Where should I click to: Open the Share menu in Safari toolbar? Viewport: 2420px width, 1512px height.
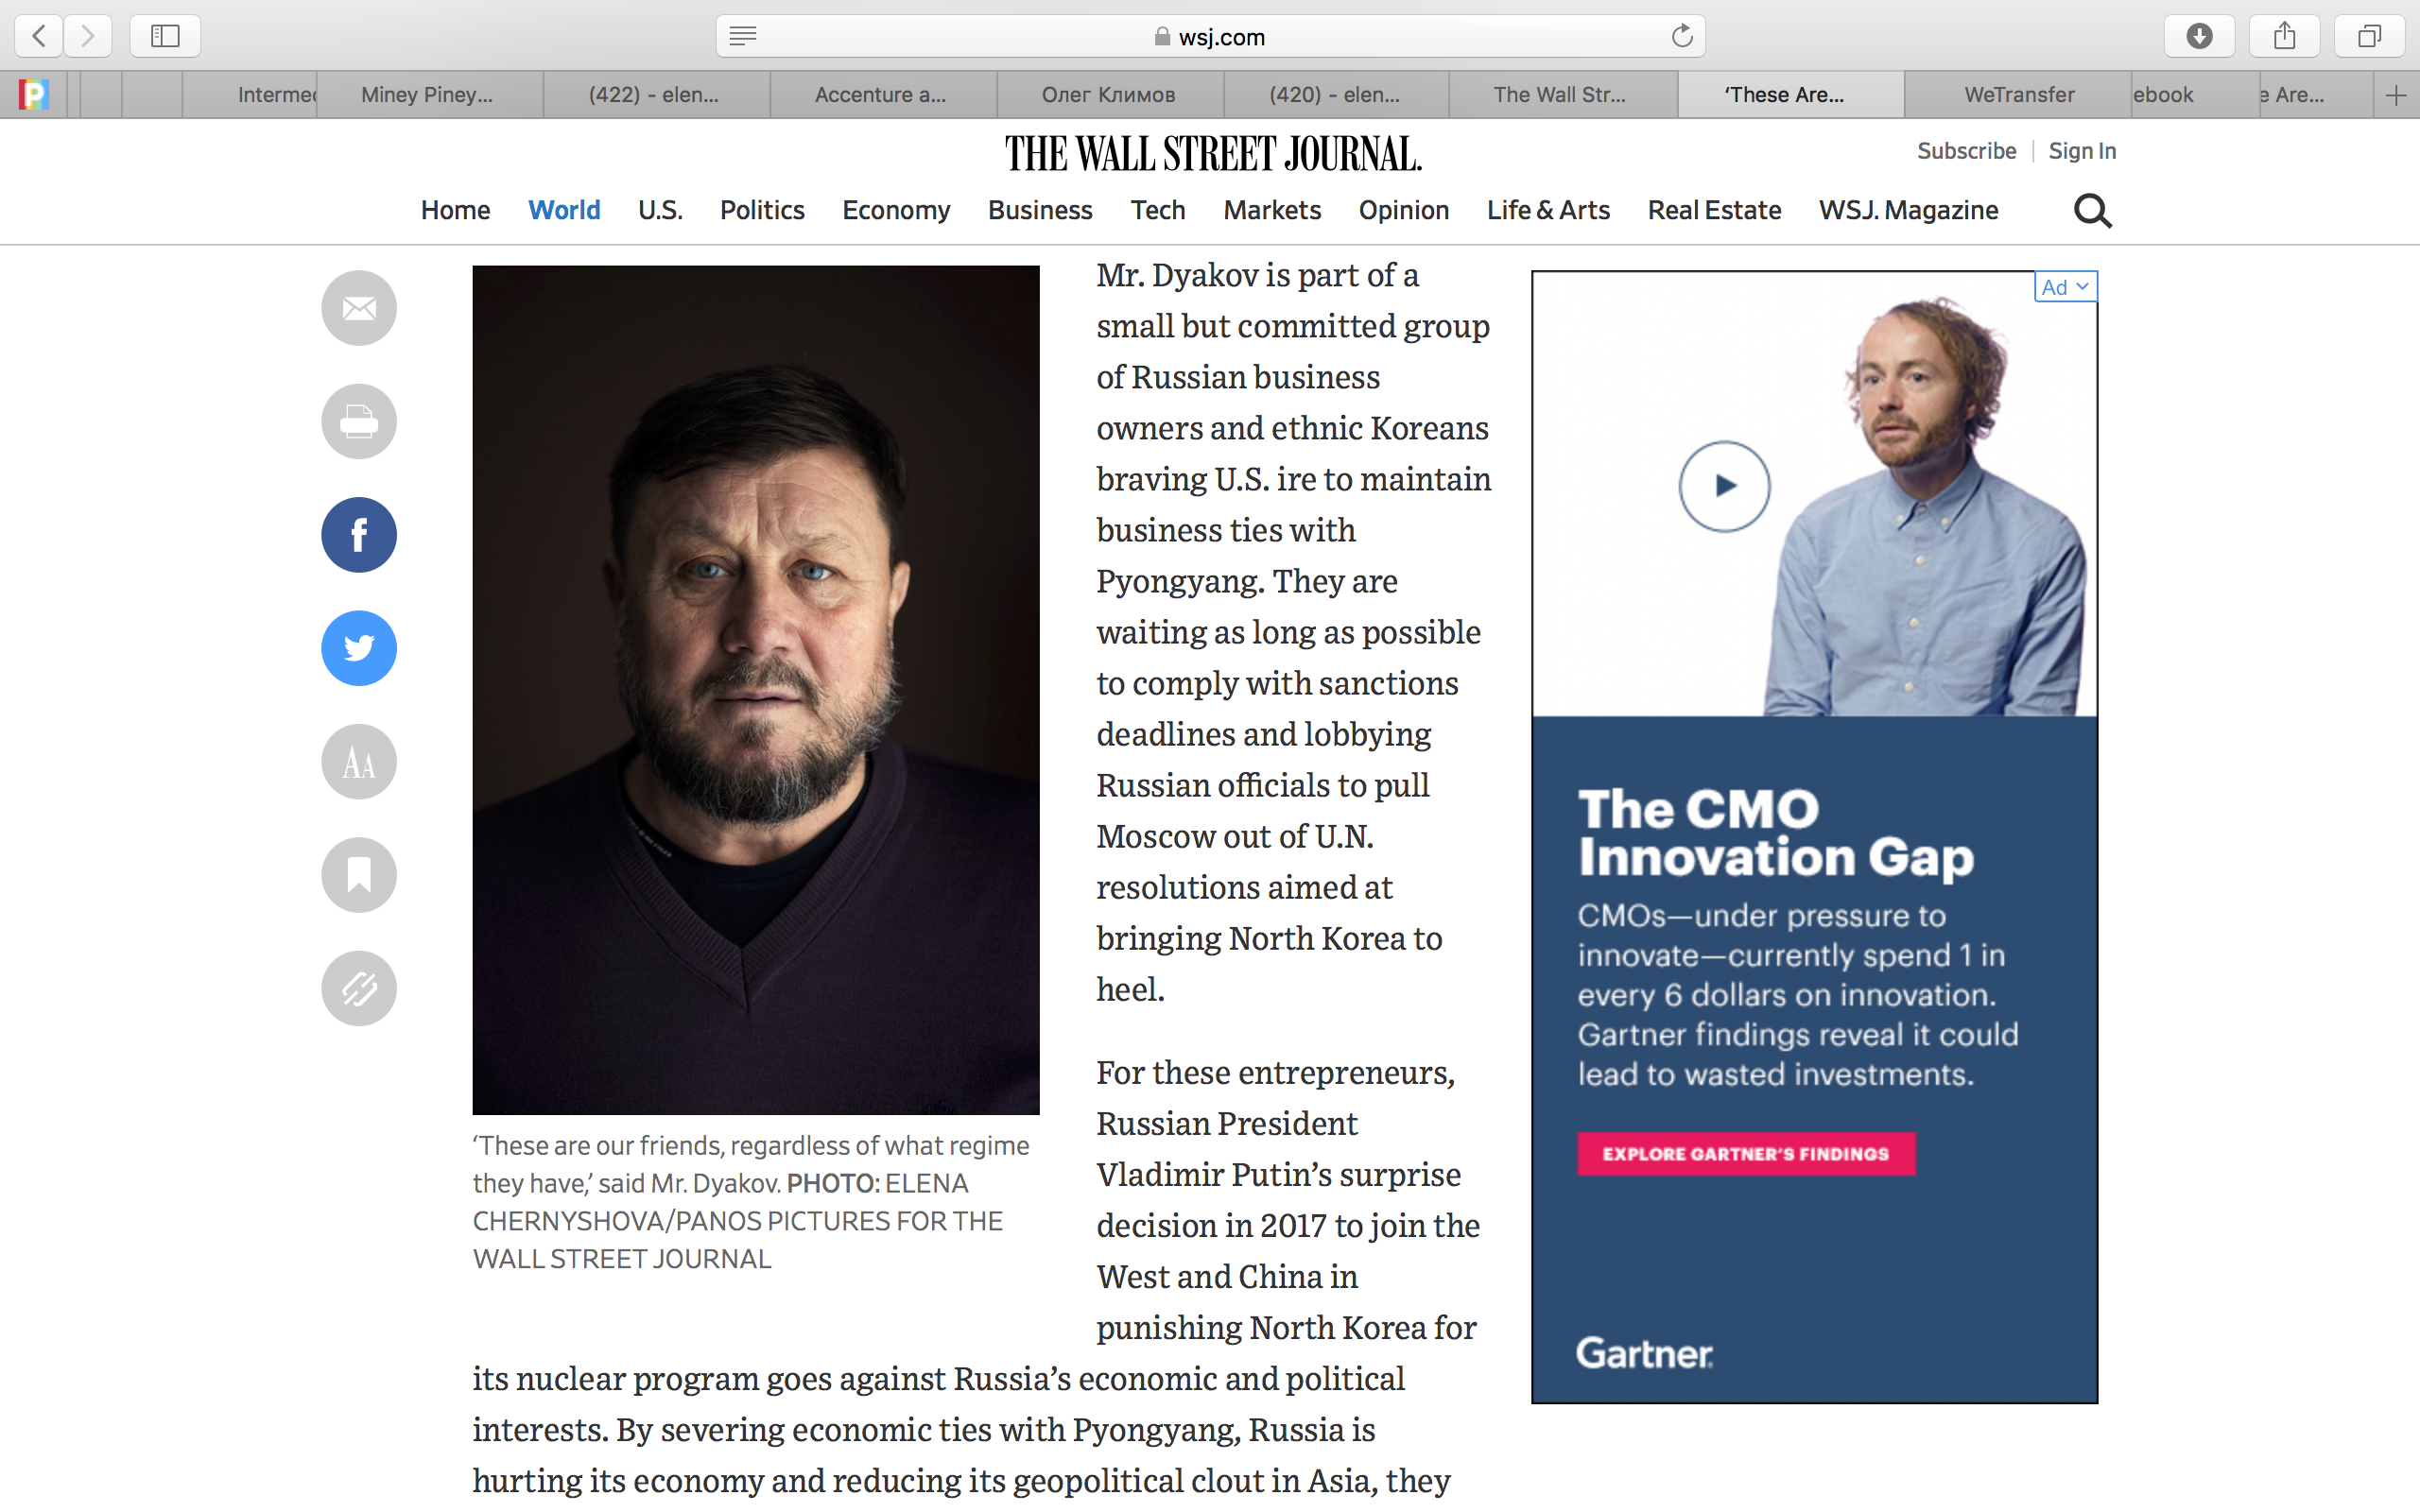click(2284, 37)
